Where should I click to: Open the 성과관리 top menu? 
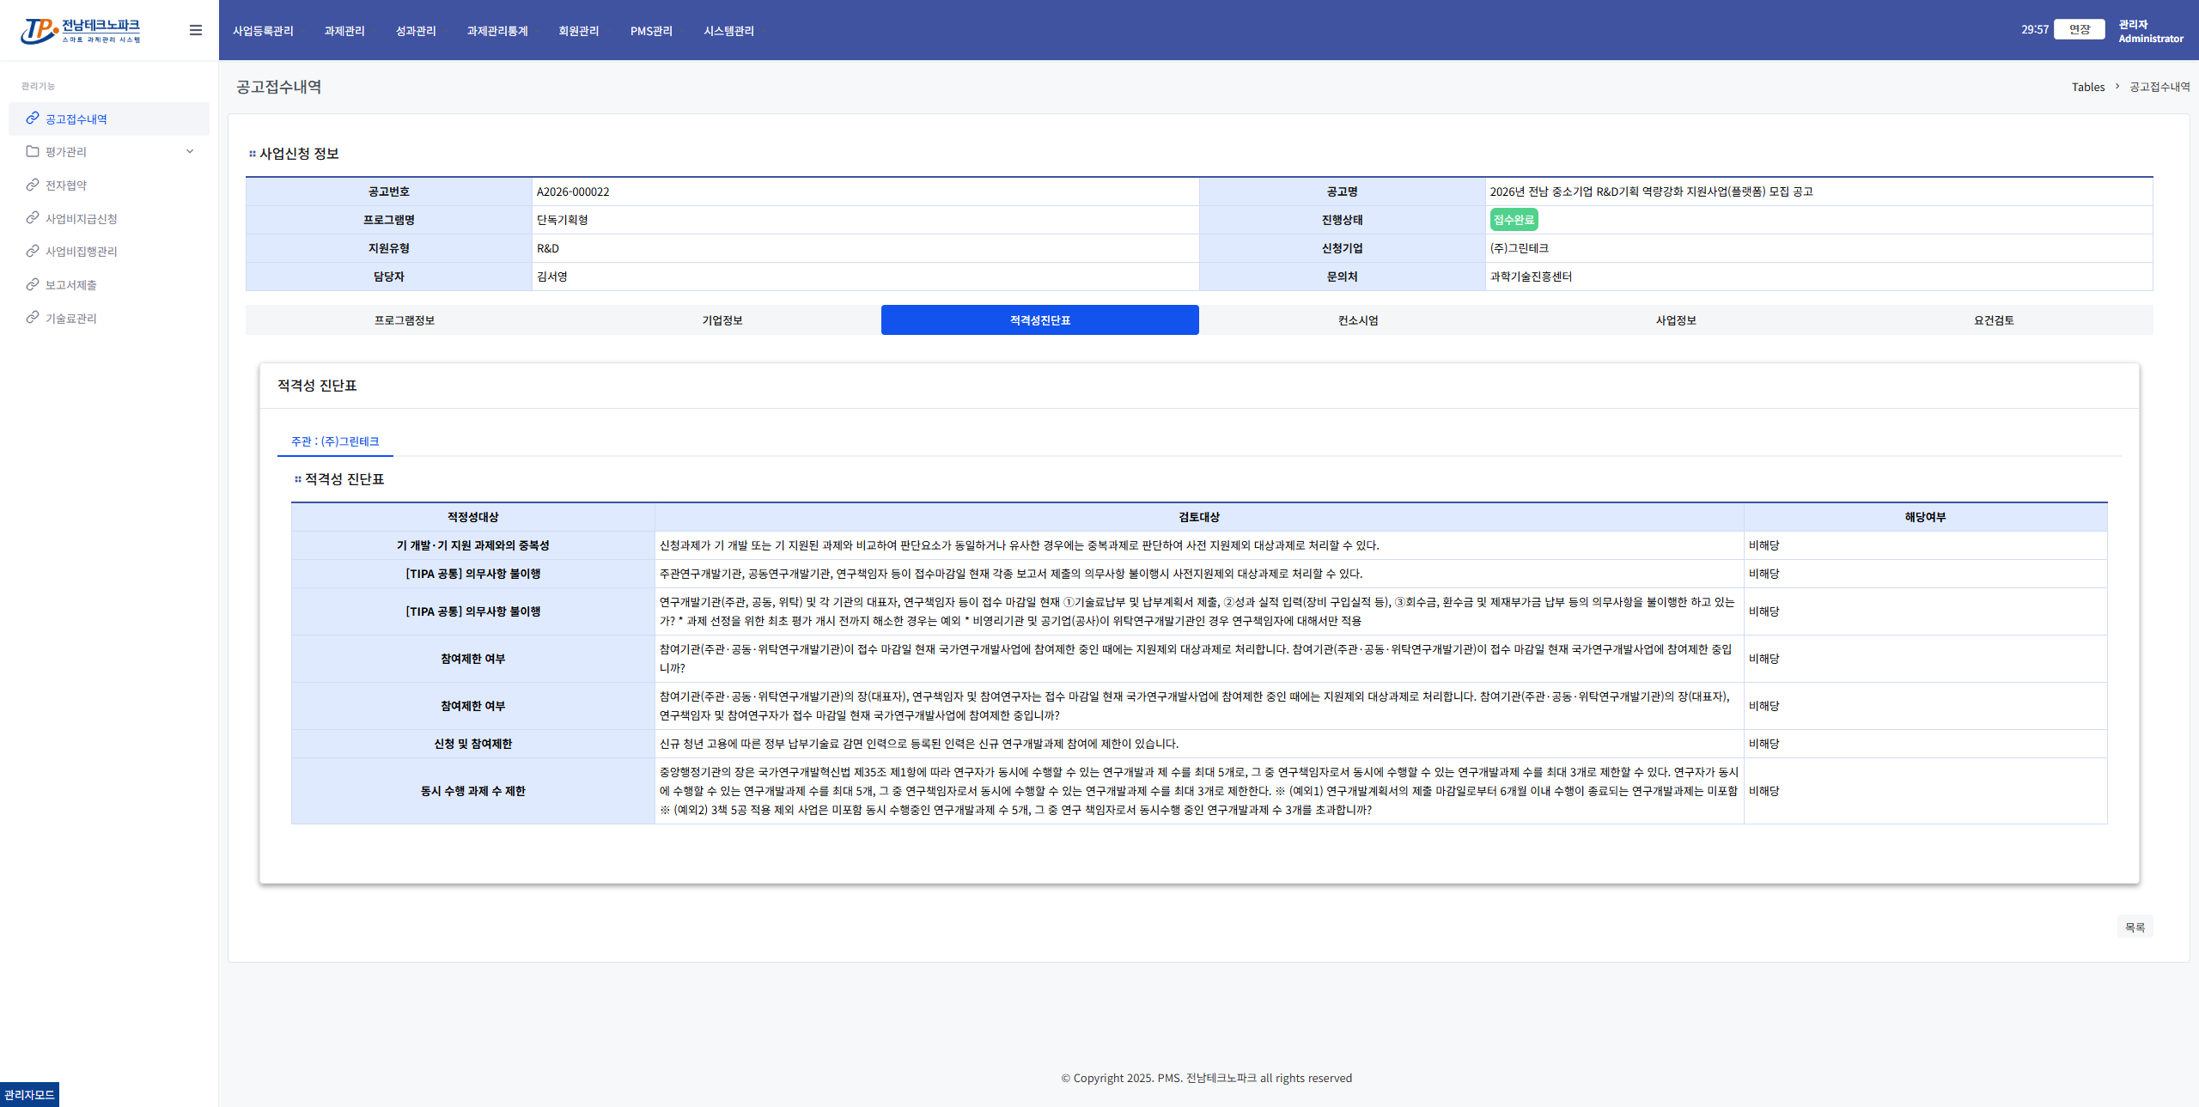coord(416,31)
